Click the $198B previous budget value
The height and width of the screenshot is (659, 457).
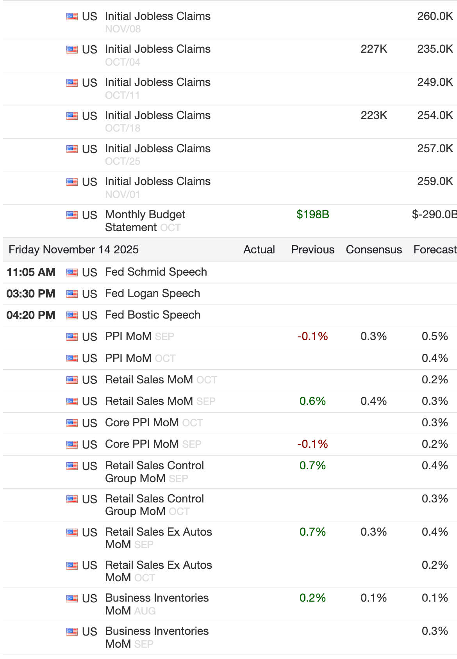pyautogui.click(x=312, y=215)
